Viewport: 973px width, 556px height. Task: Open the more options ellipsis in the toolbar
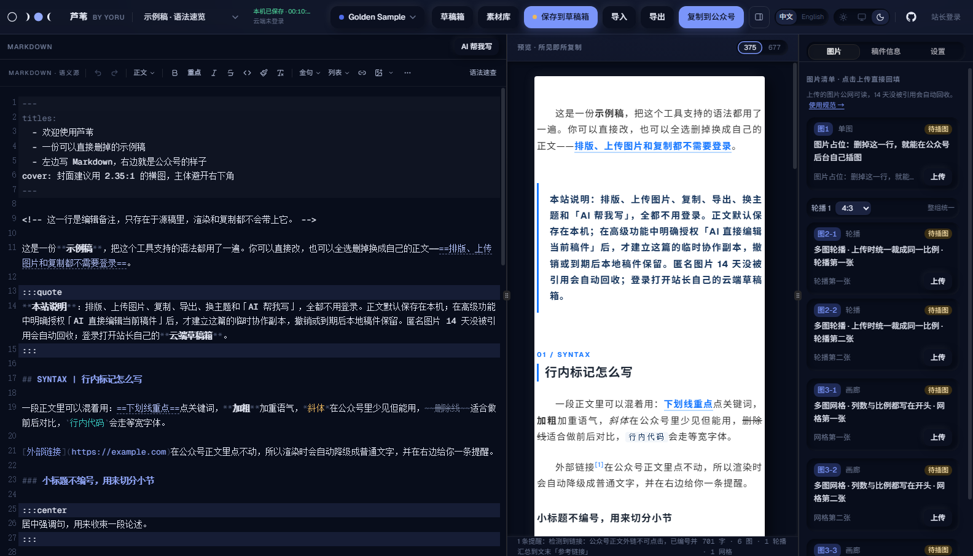coord(407,72)
